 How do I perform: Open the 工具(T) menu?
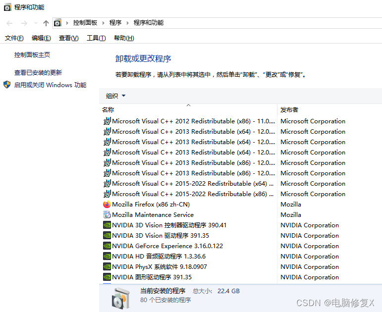(96, 38)
